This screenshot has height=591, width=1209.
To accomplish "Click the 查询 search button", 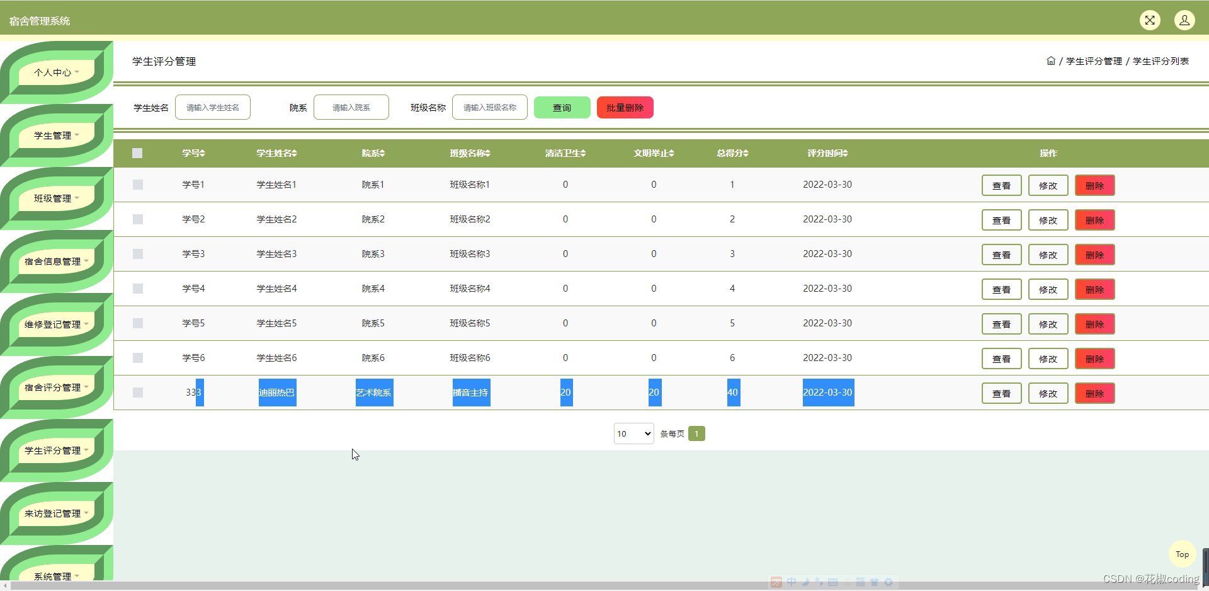I will tap(562, 107).
